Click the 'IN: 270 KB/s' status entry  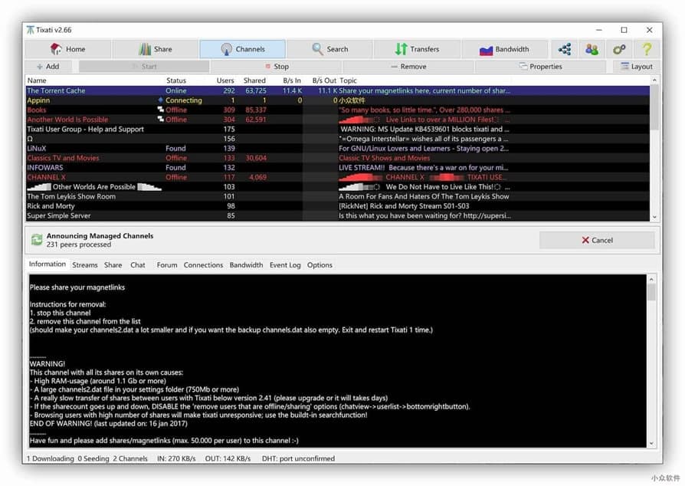tap(176, 458)
